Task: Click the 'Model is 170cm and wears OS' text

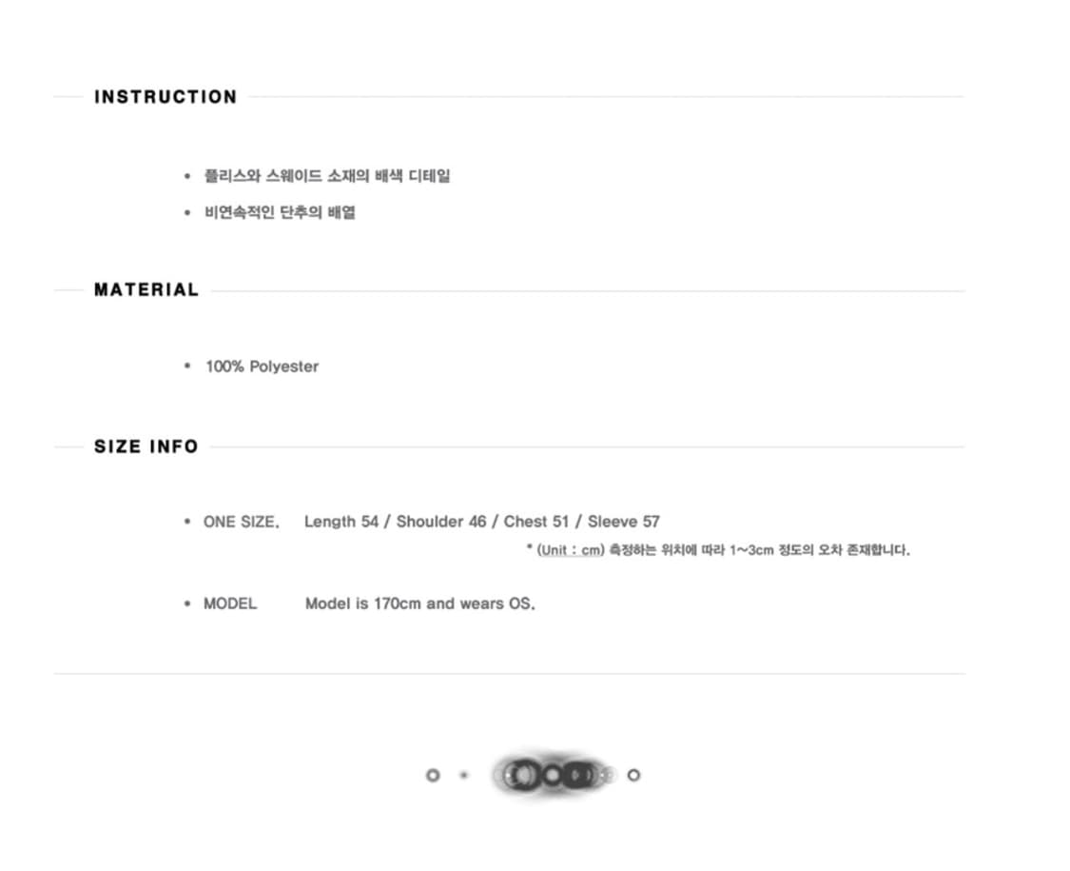Action: 419,604
